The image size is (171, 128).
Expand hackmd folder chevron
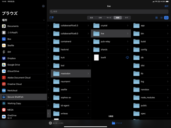coord(88,49)
